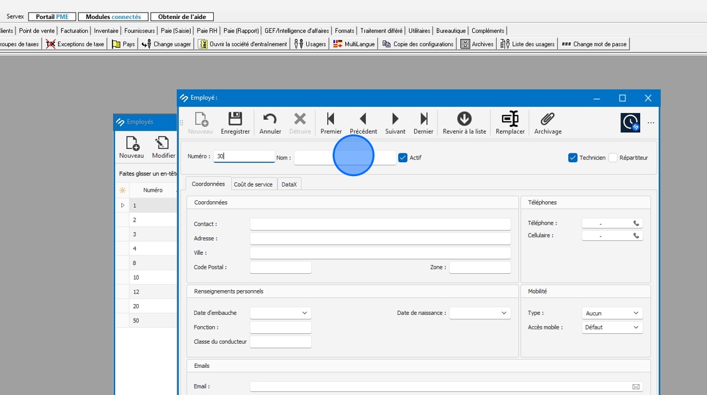Image resolution: width=707 pixels, height=395 pixels.
Task: Disable the Technicien checkbox
Action: point(573,158)
